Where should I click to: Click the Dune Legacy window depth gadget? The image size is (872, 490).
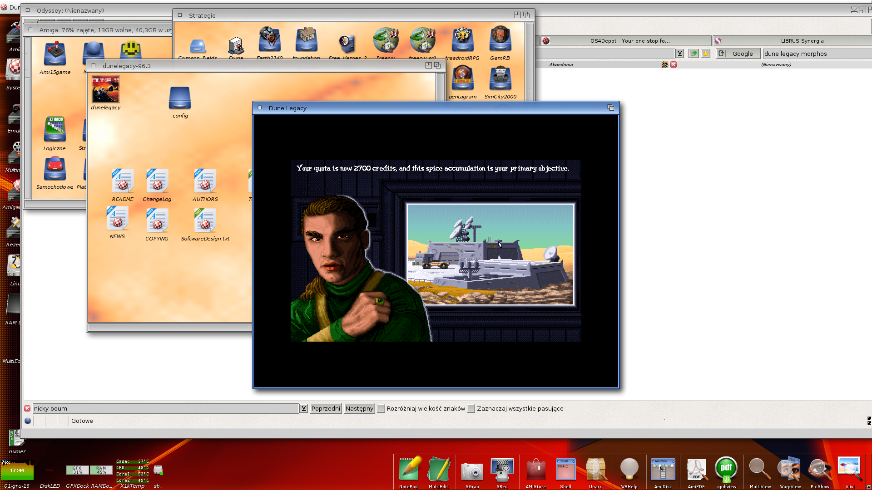pyautogui.click(x=610, y=108)
